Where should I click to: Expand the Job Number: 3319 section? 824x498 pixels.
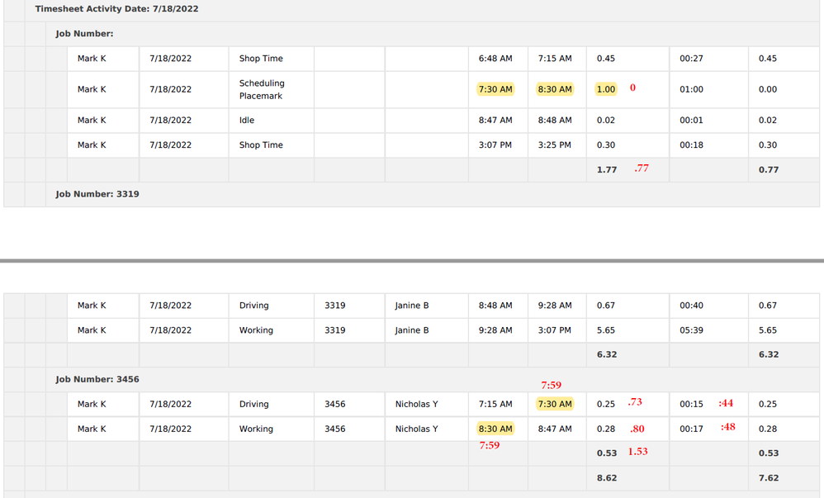tap(97, 193)
